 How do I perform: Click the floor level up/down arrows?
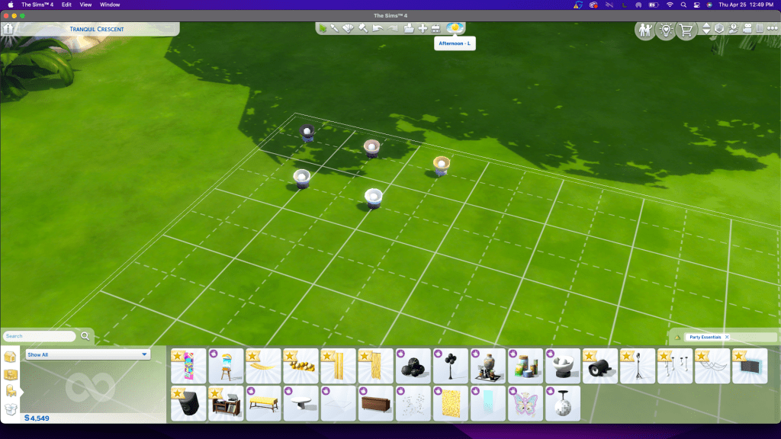(x=706, y=29)
